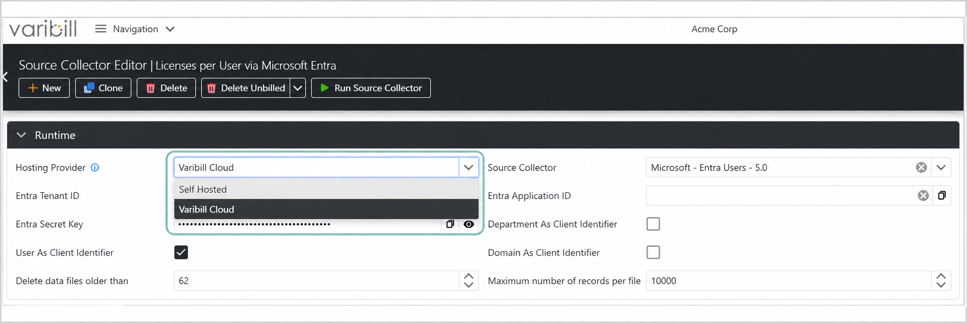Clear the Entra Application ID field

pos(923,196)
